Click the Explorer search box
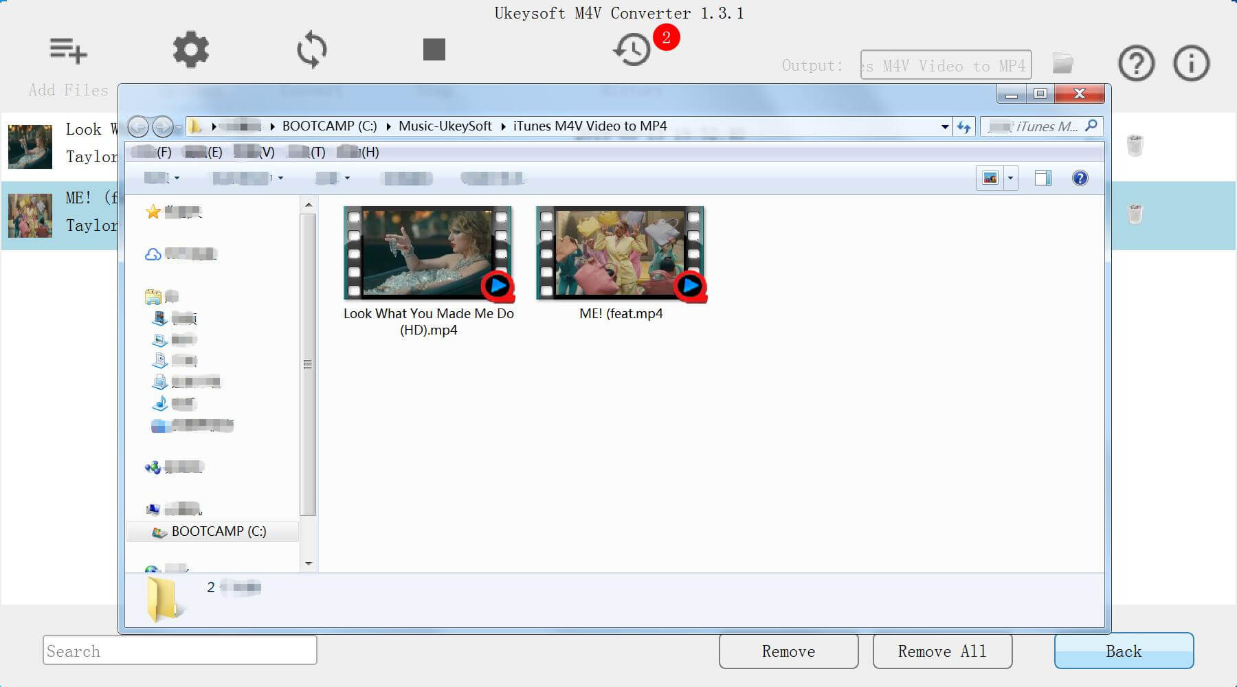1237x687 pixels. tap(1041, 126)
